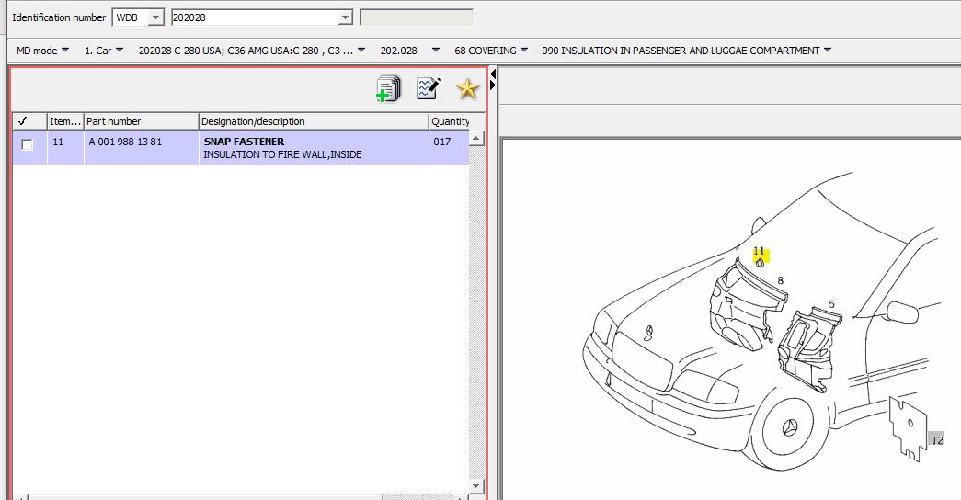Click the yellow star favorites icon

pyautogui.click(x=468, y=88)
